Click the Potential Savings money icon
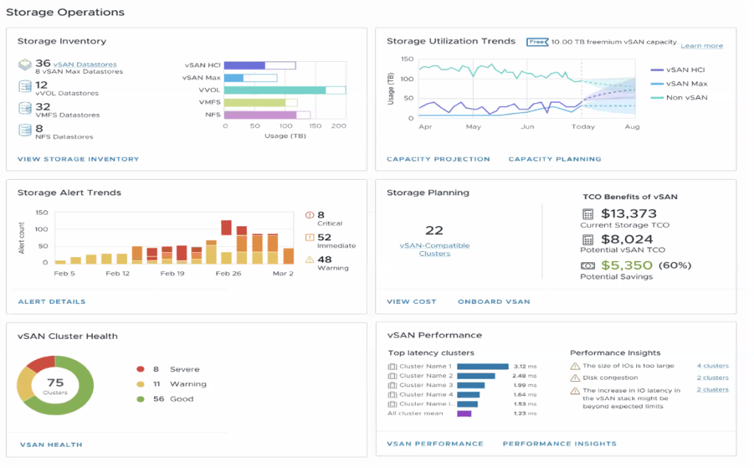 point(588,265)
